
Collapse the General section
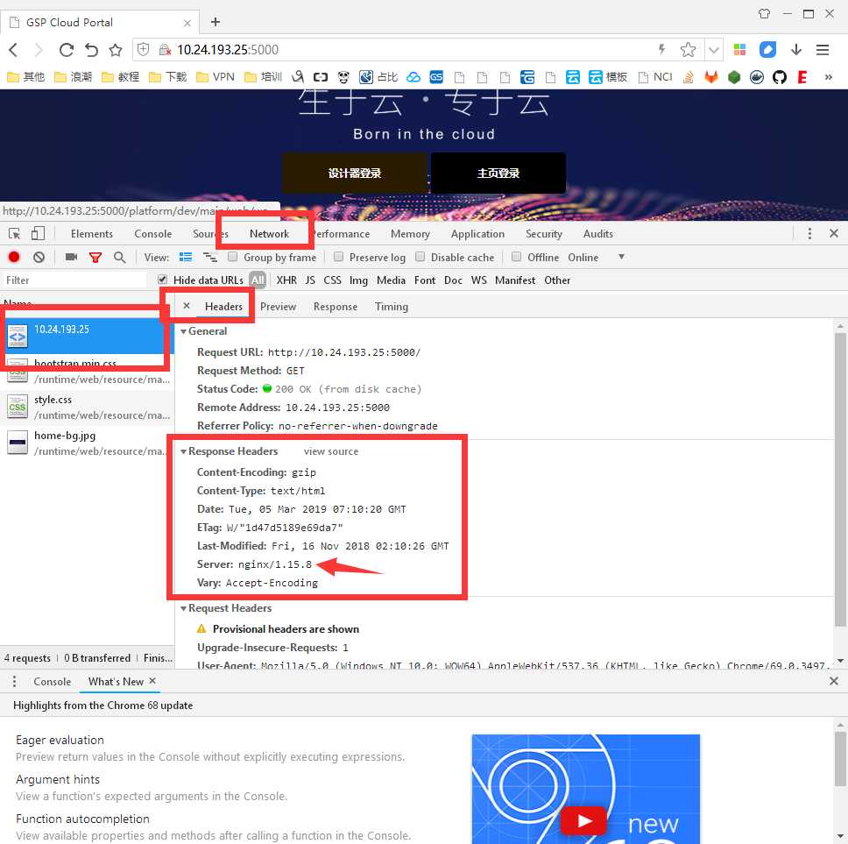183,331
